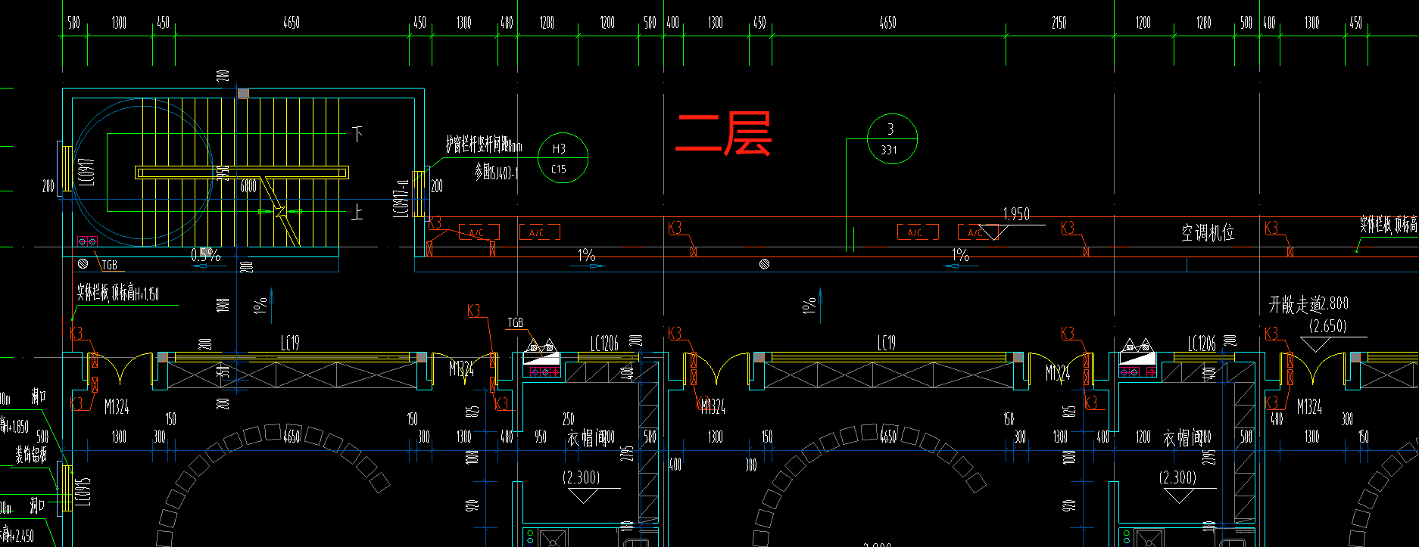The height and width of the screenshot is (547, 1419).
Task: Select the hatched drain circle beside stairwell TGB
Action: (83, 264)
